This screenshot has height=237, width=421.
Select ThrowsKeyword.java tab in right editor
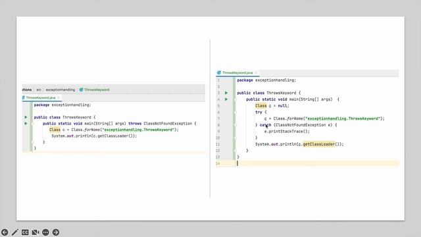[x=237, y=73]
